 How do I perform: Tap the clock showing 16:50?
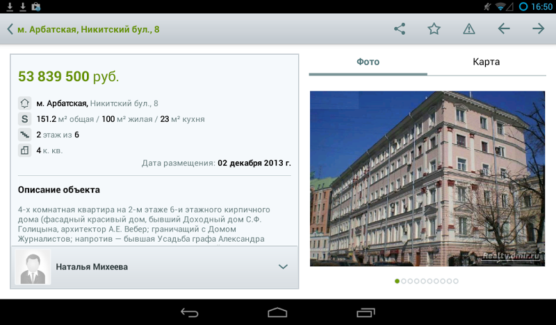pos(542,6)
